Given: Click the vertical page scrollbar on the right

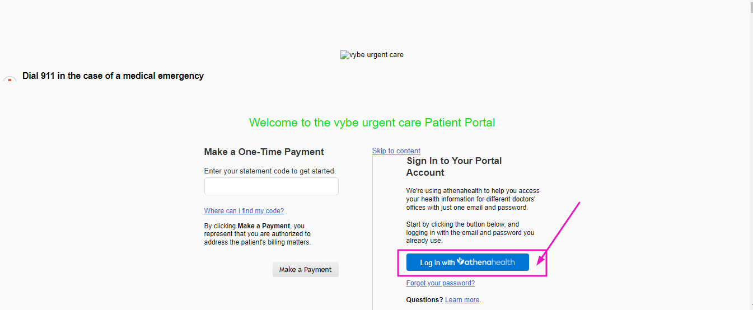Looking at the screenshot, I should pyautogui.click(x=751, y=155).
